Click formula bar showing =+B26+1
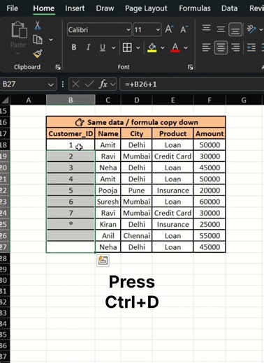This screenshot has height=363, width=264. click(191, 84)
